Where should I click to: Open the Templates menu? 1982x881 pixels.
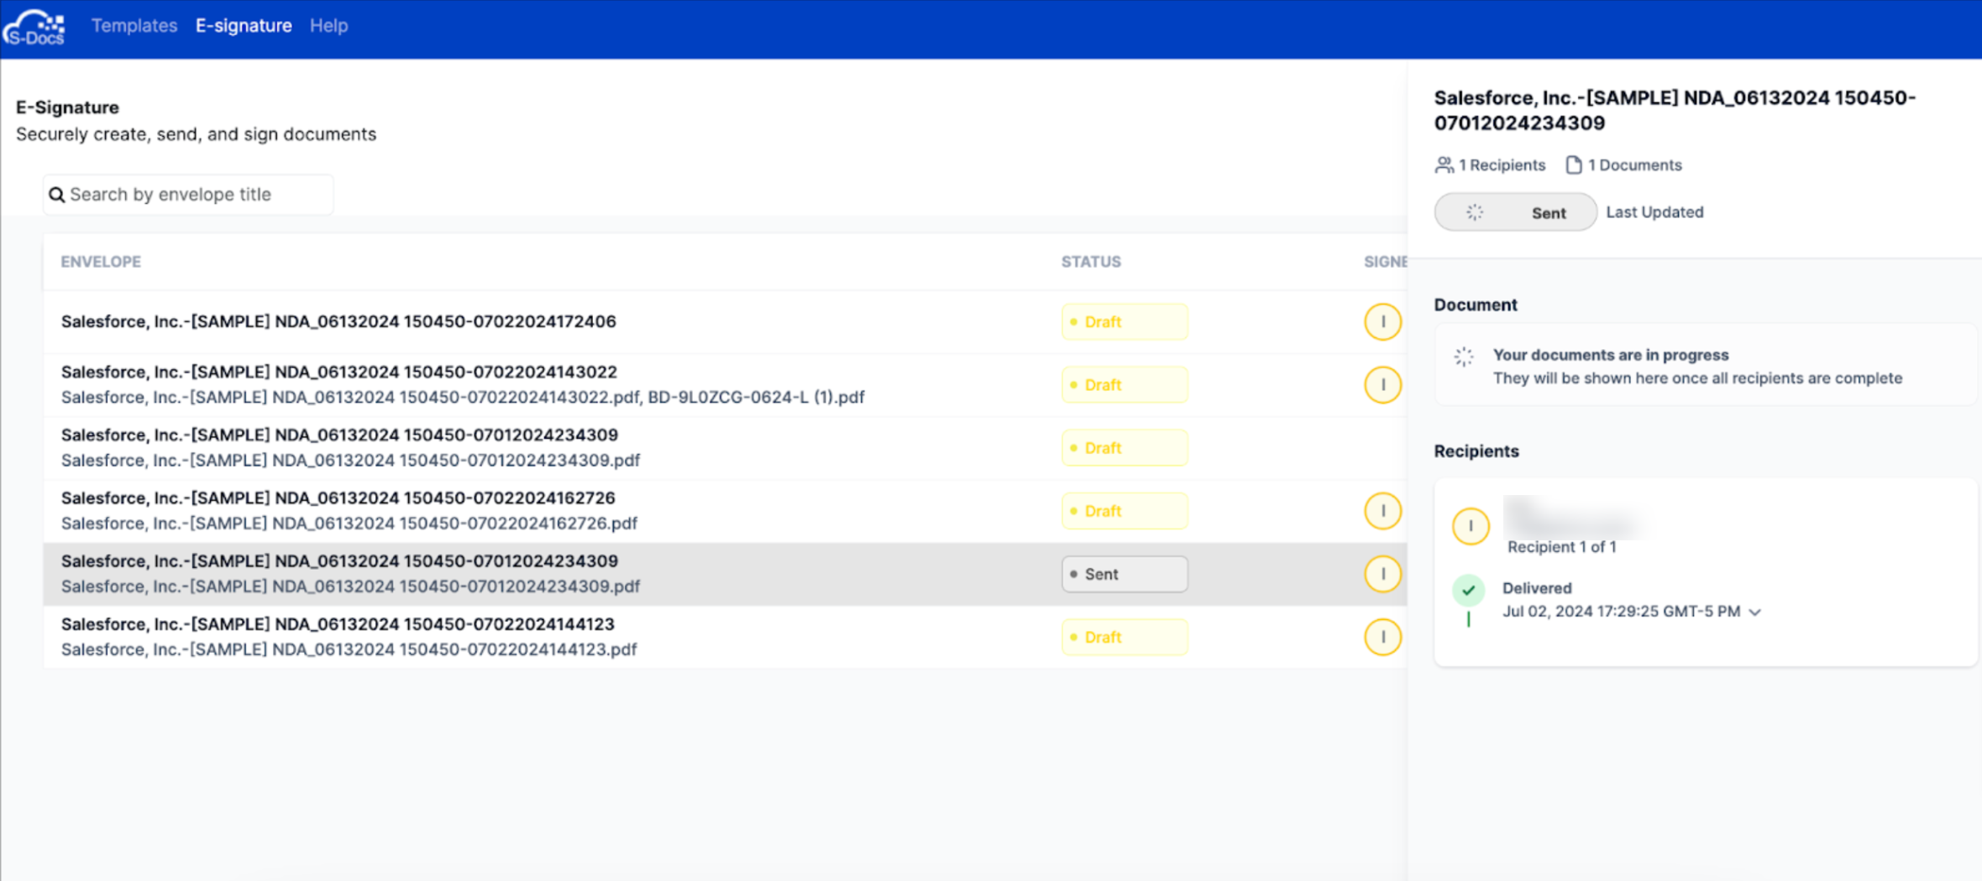coord(134,26)
